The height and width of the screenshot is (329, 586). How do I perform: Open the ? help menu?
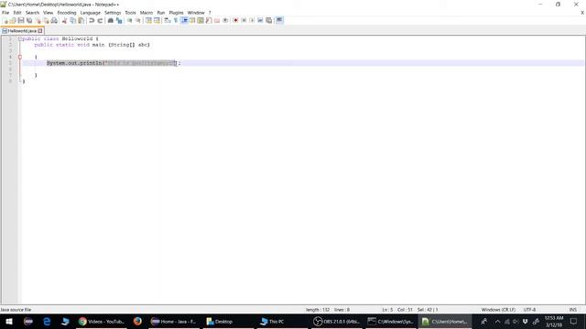[x=210, y=13]
